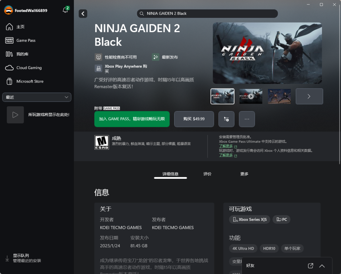
Task: Click the performance check icon
Action: [99, 57]
